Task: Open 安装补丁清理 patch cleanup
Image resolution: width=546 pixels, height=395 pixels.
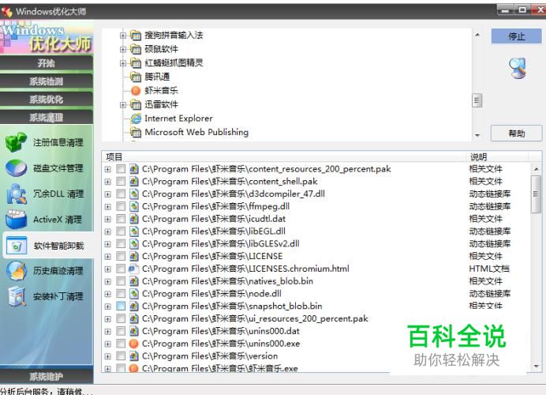Action: tap(45, 297)
